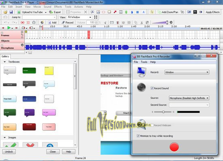This screenshot has height=161, width=223.
Task: Open the Second Source dropdown
Action: (189, 105)
